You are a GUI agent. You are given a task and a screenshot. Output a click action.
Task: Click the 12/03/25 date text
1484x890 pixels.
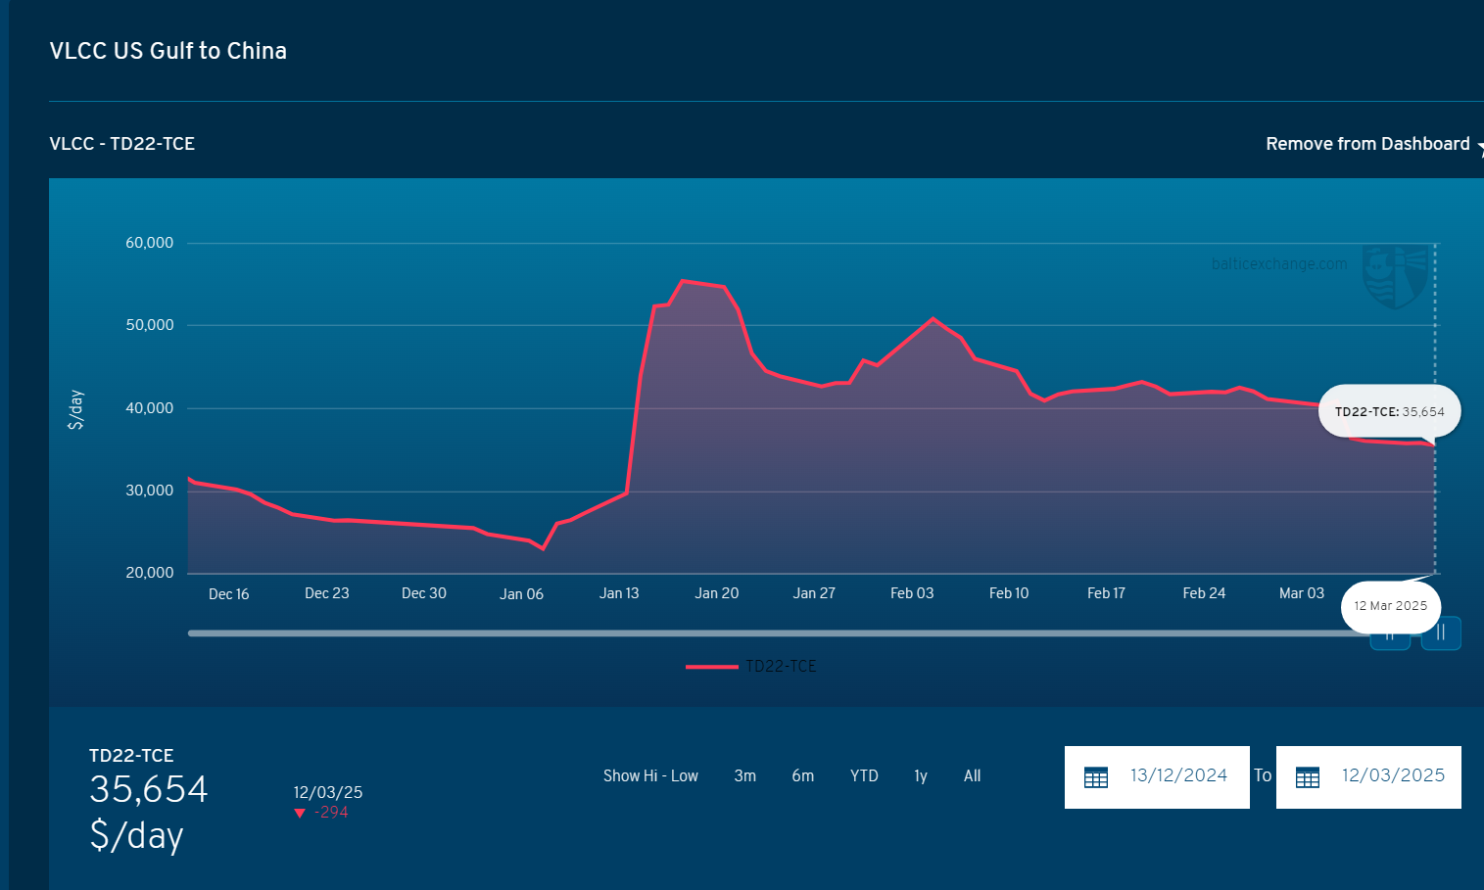tap(328, 792)
